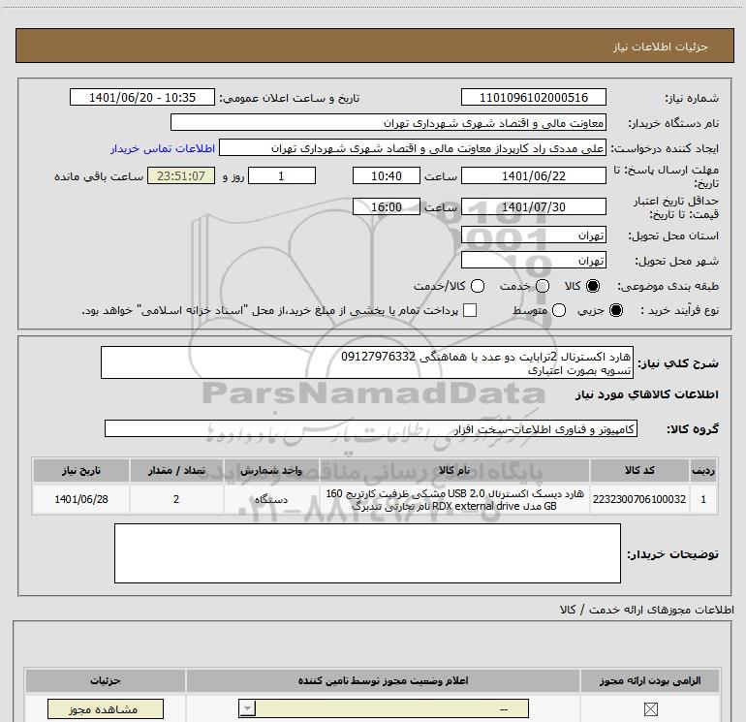The width and height of the screenshot is (746, 722).
Task: Click the price validity date 1401/07/30
Action: coord(533,206)
